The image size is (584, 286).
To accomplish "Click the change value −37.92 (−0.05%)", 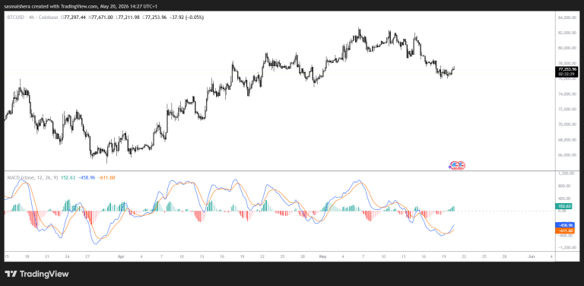I will tap(186, 17).
